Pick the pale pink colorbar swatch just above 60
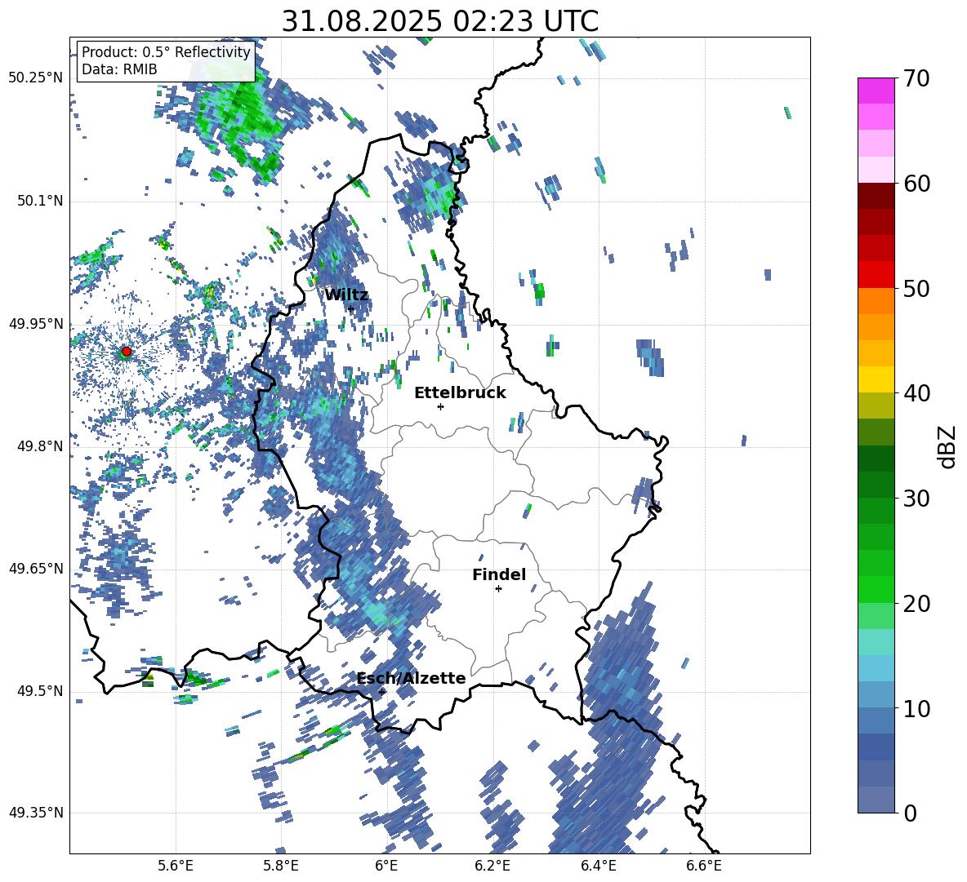 876,170
